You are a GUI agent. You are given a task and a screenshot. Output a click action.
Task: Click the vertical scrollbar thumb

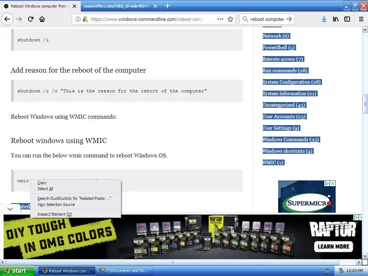[365, 104]
